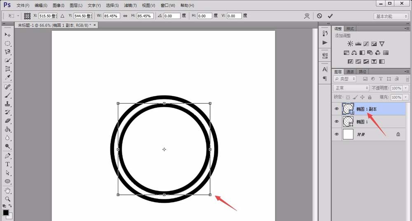Add a Channel Mixer adjustment
Image resolution: width=412 pixels, height=221 pixels.
pos(378,53)
